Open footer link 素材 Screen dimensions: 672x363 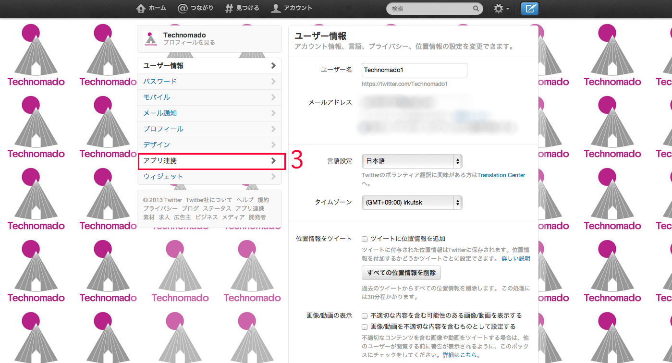click(149, 218)
